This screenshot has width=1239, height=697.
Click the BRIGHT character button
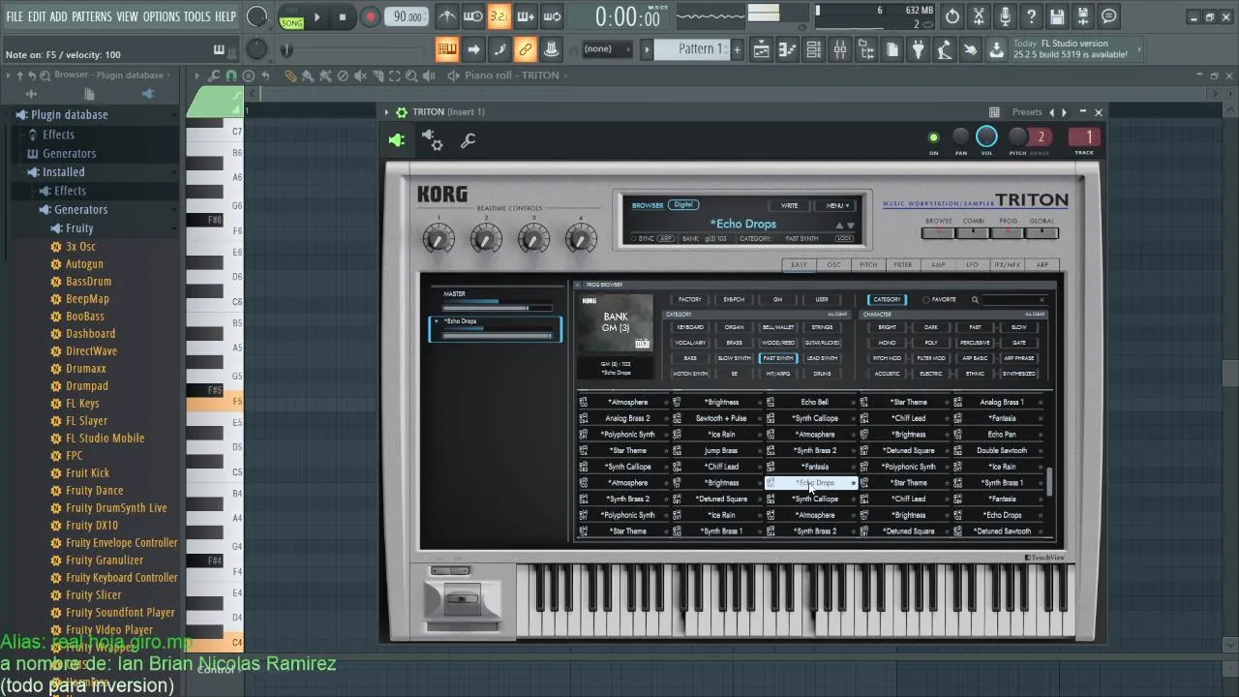coord(887,327)
